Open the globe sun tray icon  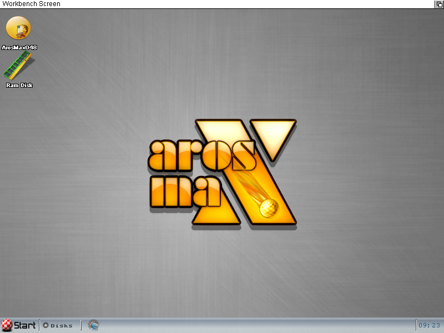tap(93, 325)
